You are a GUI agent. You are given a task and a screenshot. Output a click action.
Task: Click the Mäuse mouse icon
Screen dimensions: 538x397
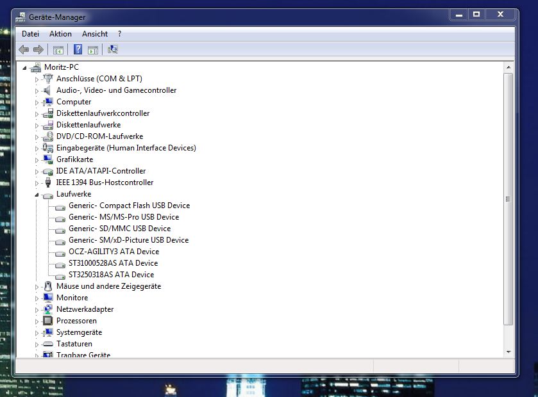coord(48,286)
